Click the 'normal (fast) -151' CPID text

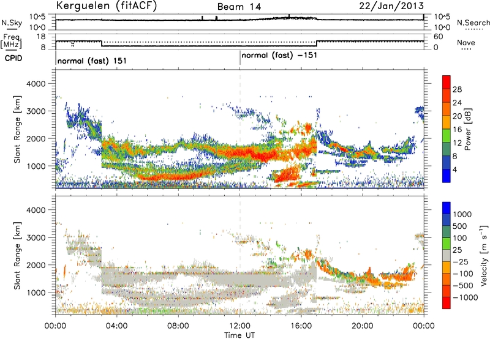(x=279, y=56)
